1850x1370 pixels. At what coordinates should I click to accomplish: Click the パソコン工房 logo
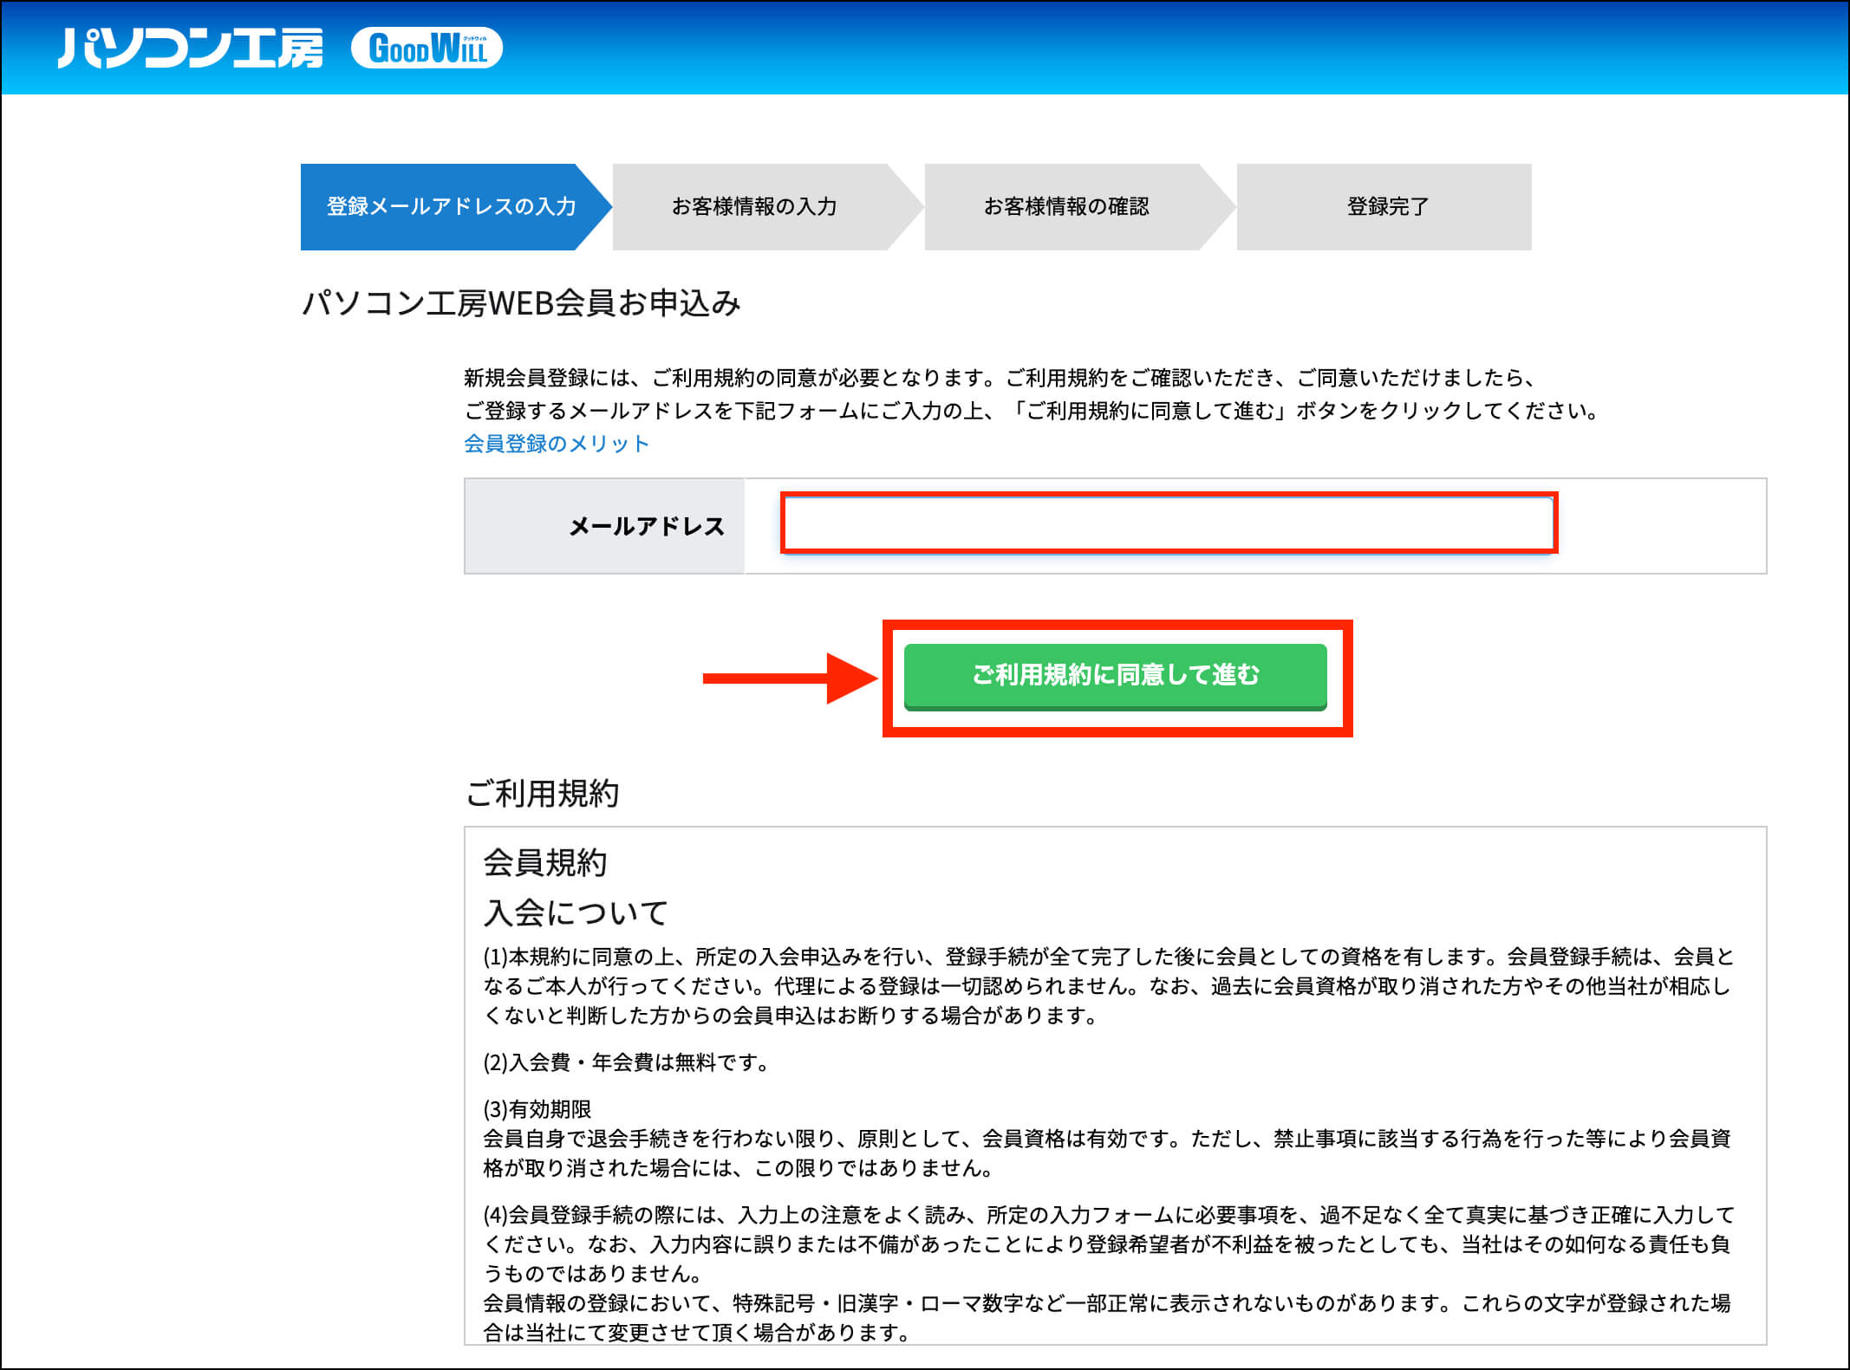click(x=190, y=48)
